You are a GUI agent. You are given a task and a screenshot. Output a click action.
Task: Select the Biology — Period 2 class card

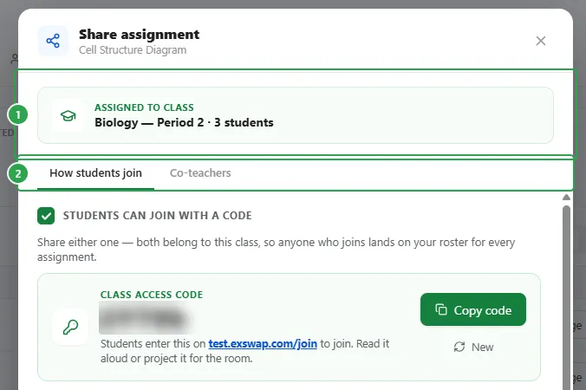coord(296,115)
